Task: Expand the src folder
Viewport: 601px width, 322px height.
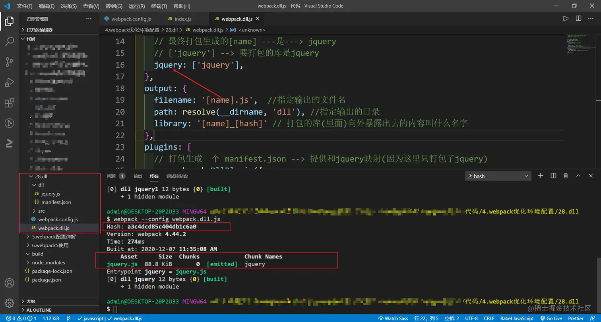Action: [58, 211]
